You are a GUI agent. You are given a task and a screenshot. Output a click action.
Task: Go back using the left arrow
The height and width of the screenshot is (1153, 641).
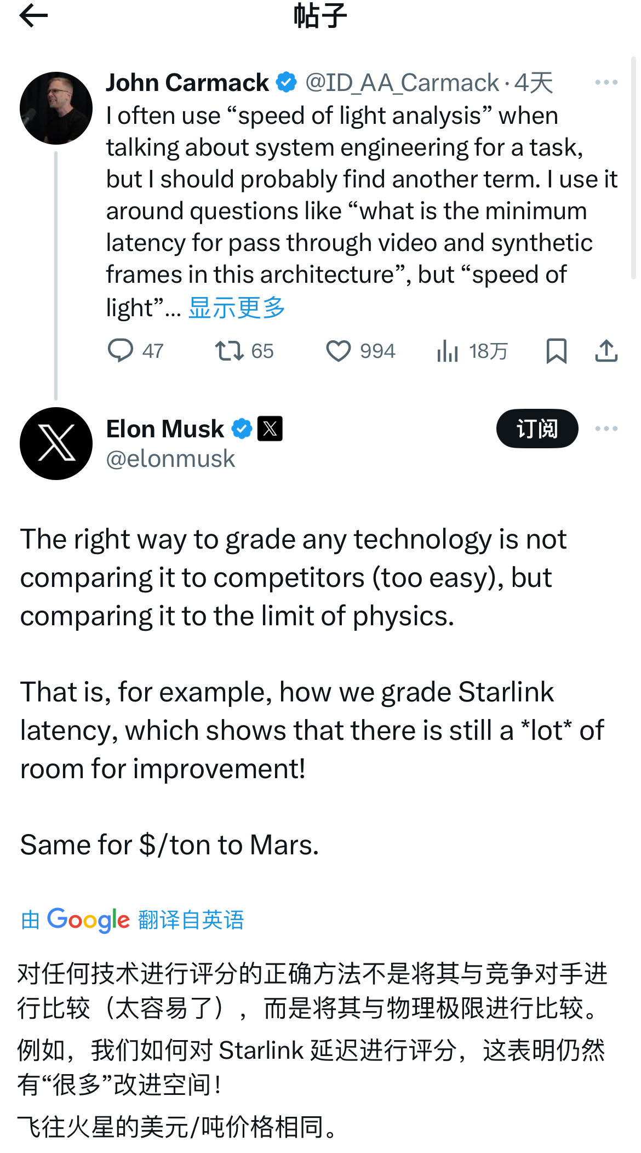pyautogui.click(x=33, y=15)
